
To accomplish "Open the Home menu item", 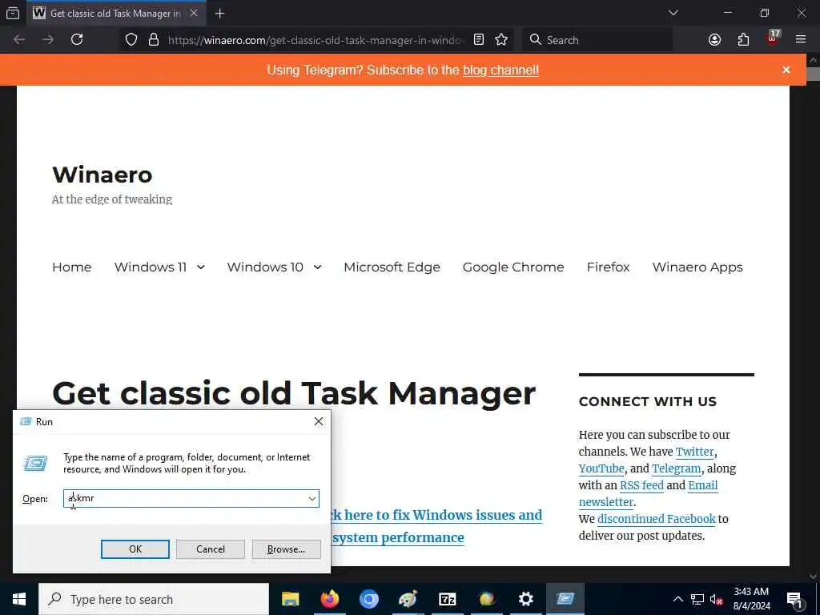I will pyautogui.click(x=71, y=267).
